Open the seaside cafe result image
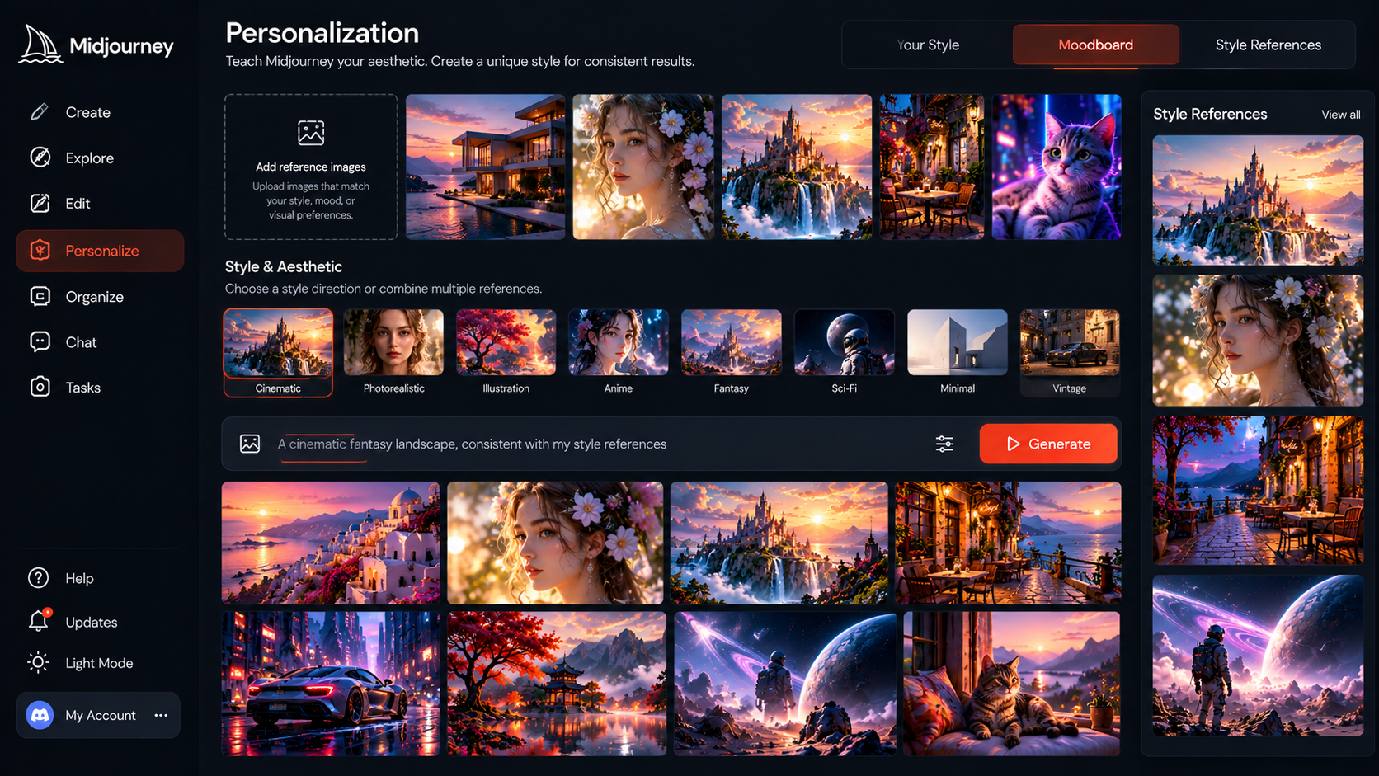 coord(1009,543)
